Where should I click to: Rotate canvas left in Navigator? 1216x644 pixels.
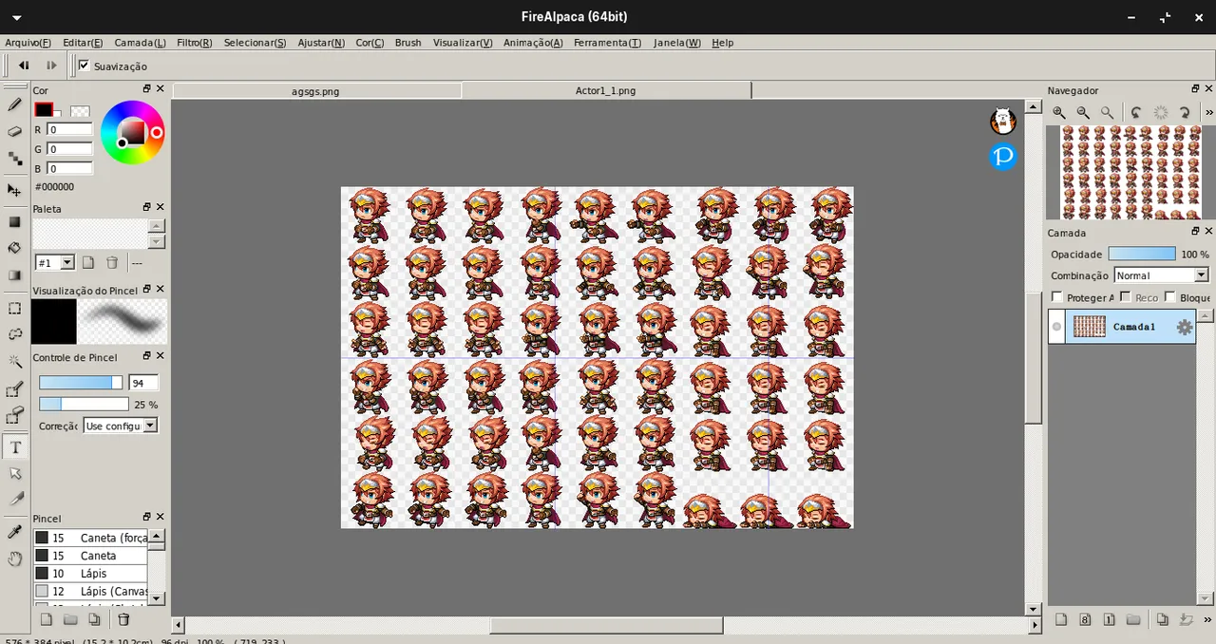point(1136,112)
